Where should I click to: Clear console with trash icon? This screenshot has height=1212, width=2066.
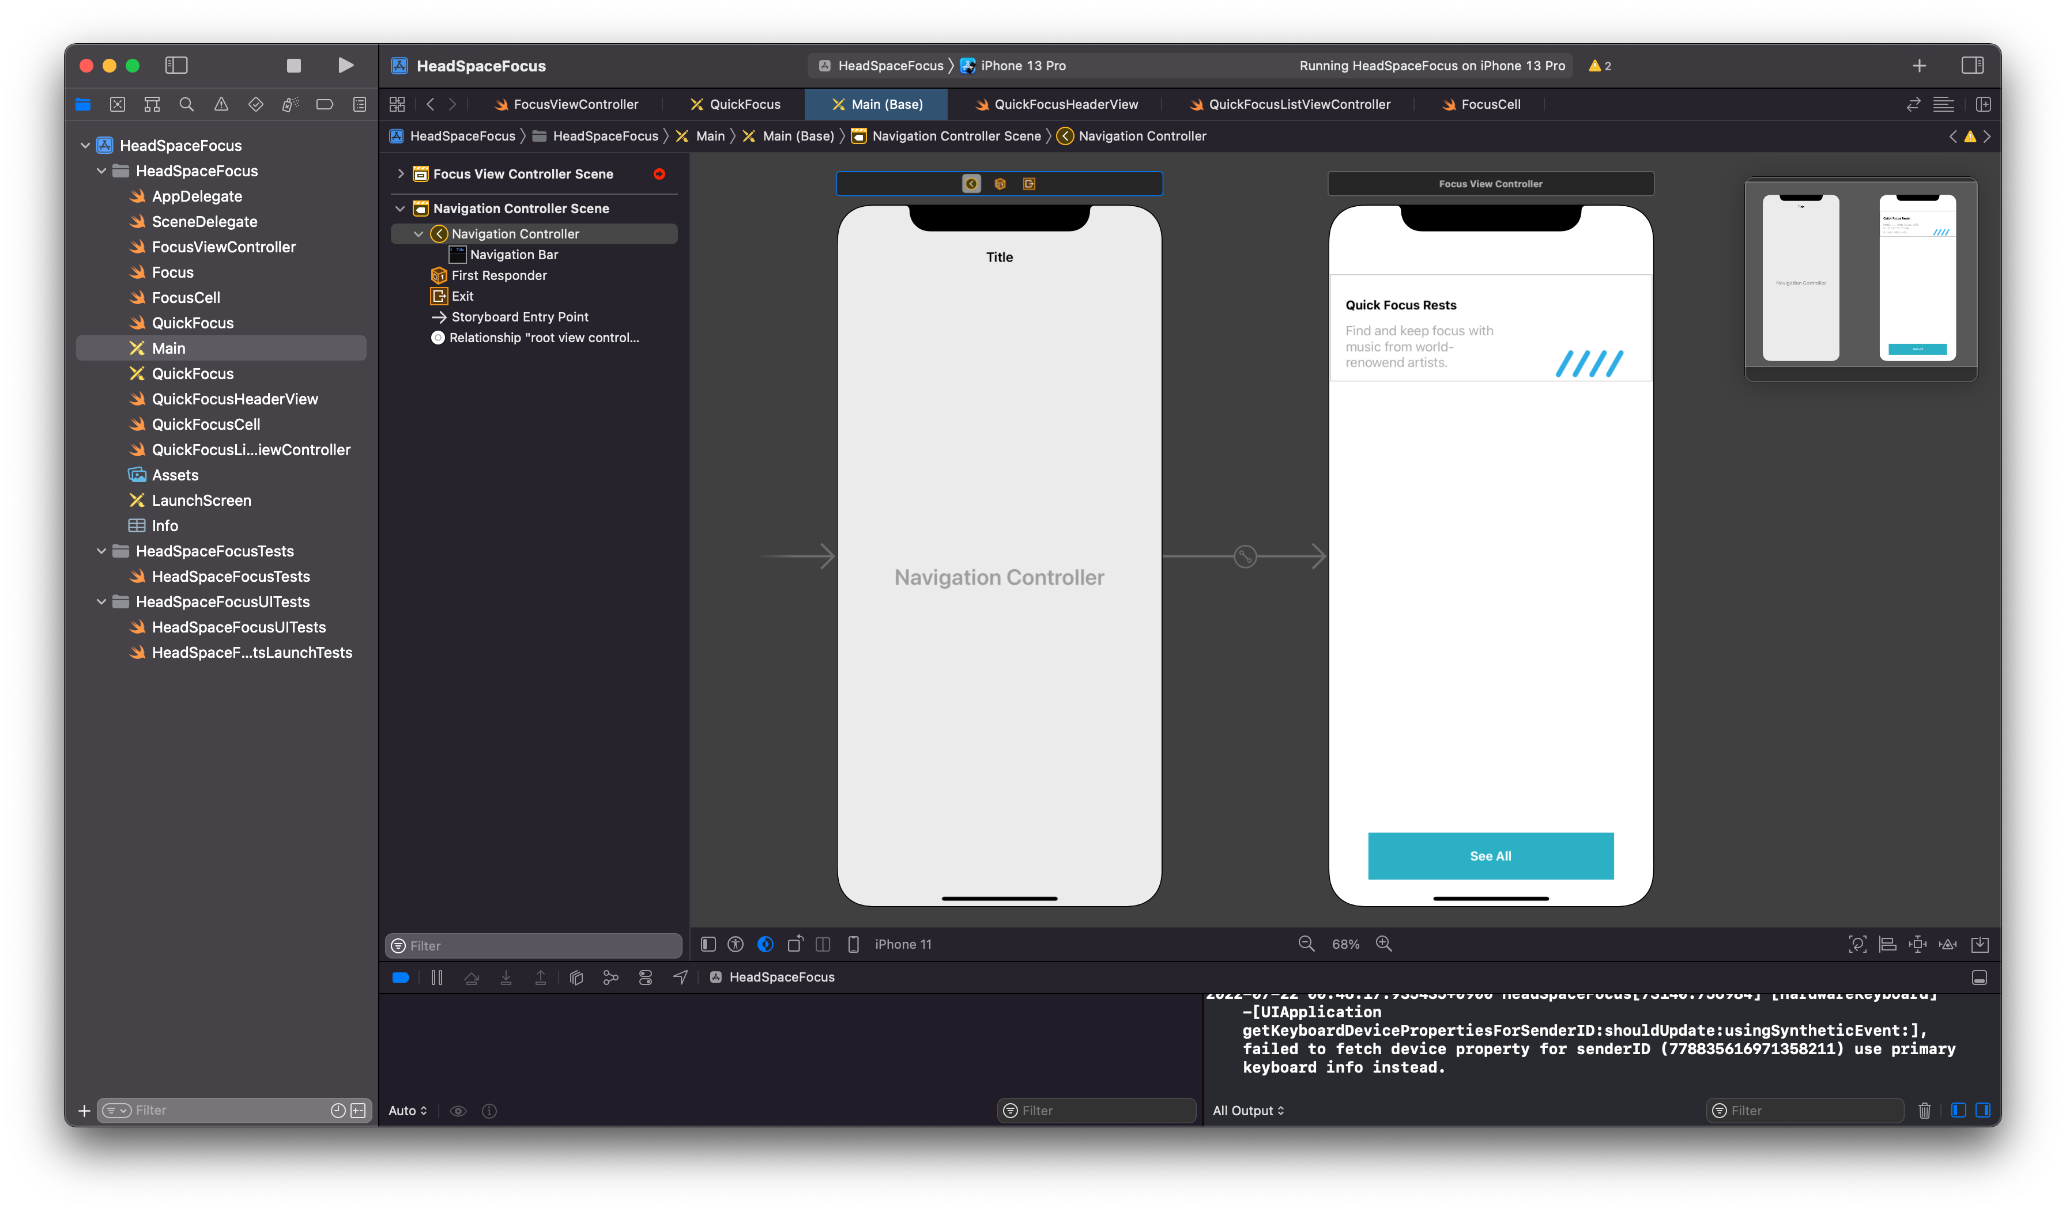pos(1924,1111)
